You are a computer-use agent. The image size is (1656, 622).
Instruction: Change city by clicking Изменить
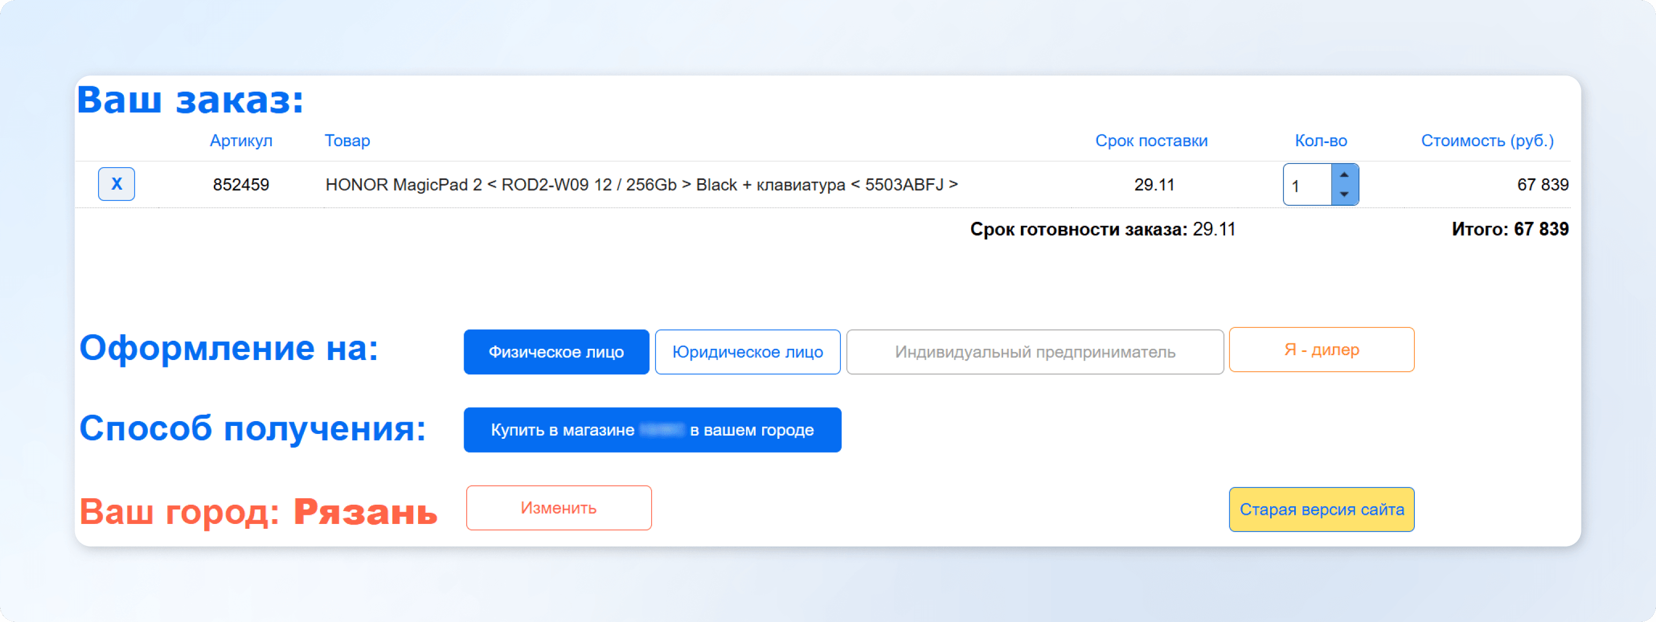pos(558,508)
